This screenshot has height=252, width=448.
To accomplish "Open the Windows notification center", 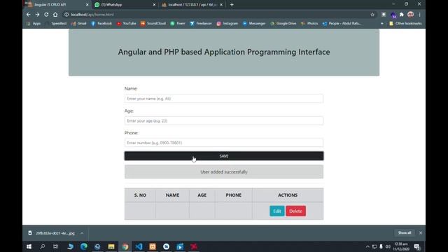I will [x=417, y=246].
